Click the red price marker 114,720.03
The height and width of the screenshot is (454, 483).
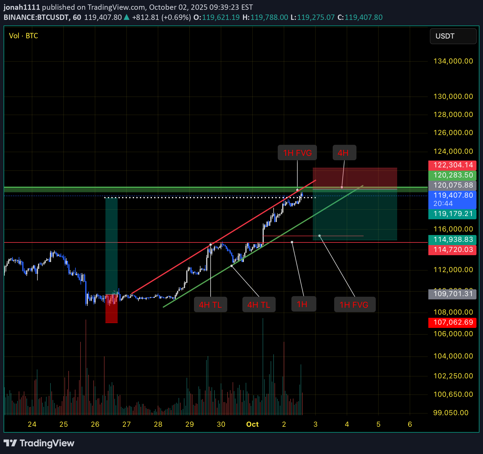[452, 250]
